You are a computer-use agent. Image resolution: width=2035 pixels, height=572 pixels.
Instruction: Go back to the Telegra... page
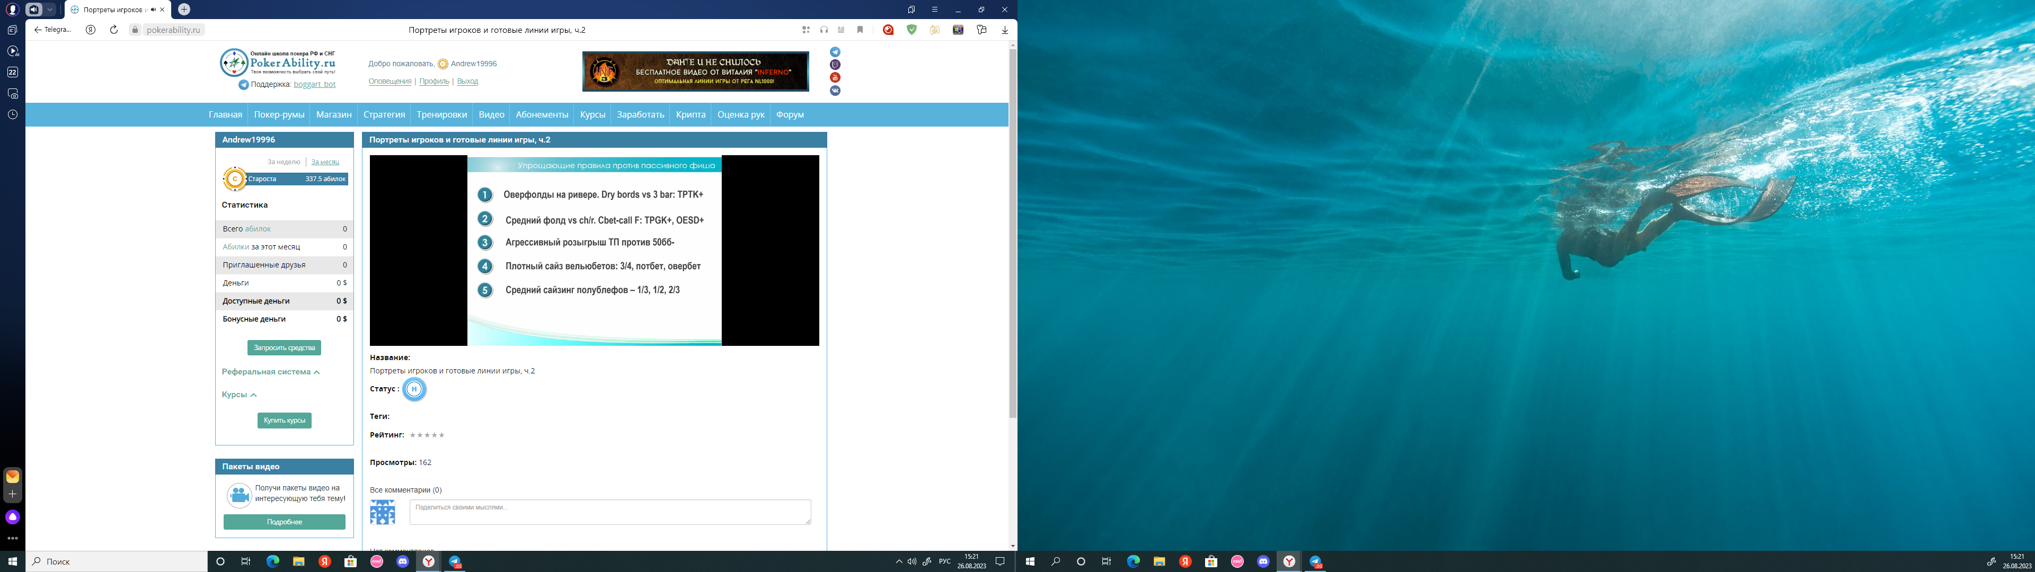click(x=52, y=30)
